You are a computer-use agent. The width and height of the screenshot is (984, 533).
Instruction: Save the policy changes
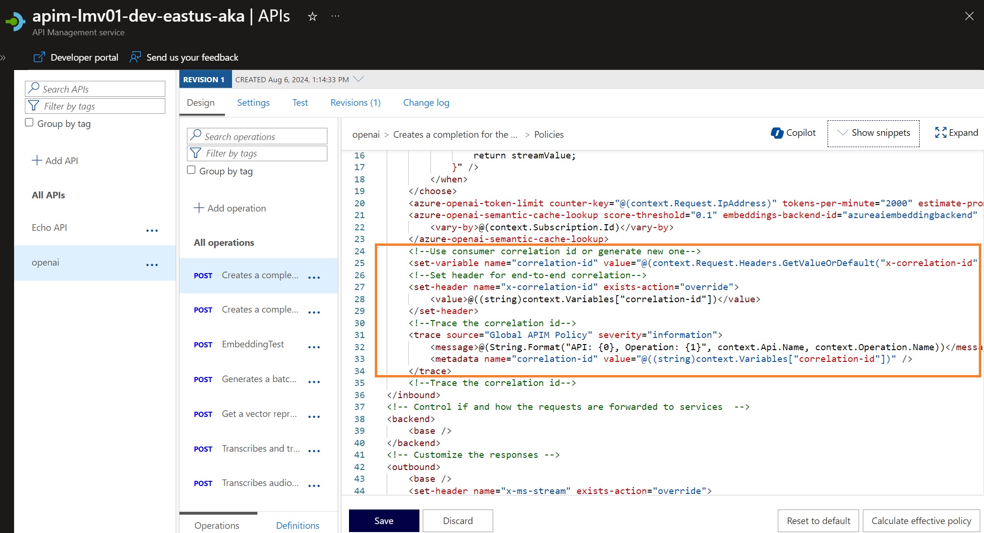coord(384,521)
